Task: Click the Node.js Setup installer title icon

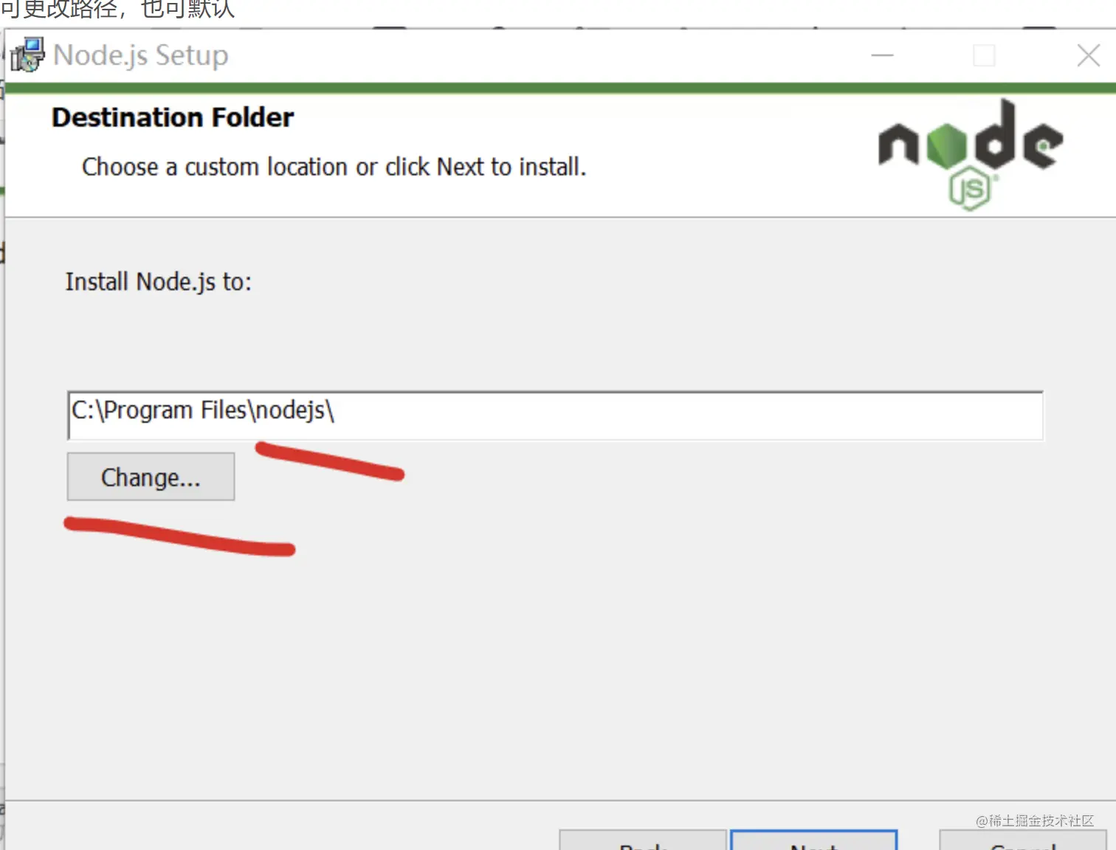Action: click(27, 55)
